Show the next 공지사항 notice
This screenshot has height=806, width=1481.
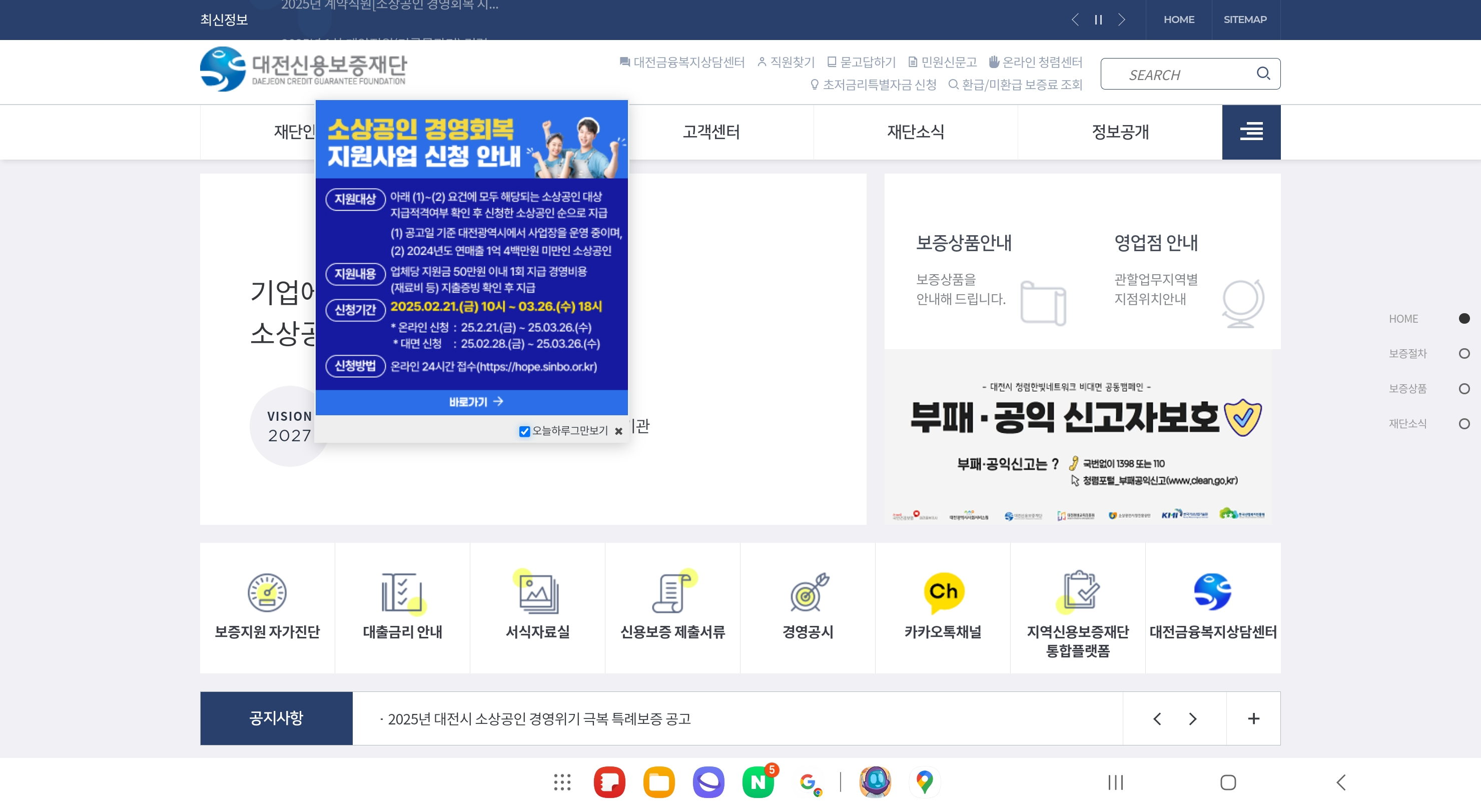[1192, 718]
